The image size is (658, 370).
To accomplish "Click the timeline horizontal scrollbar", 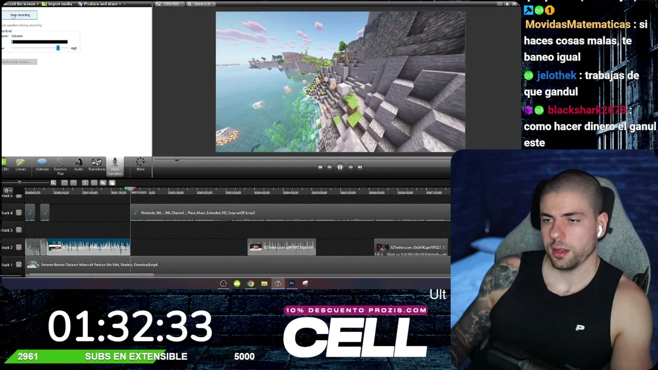I will tap(91, 275).
